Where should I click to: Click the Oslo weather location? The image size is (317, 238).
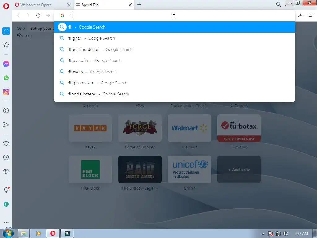pos(21,28)
